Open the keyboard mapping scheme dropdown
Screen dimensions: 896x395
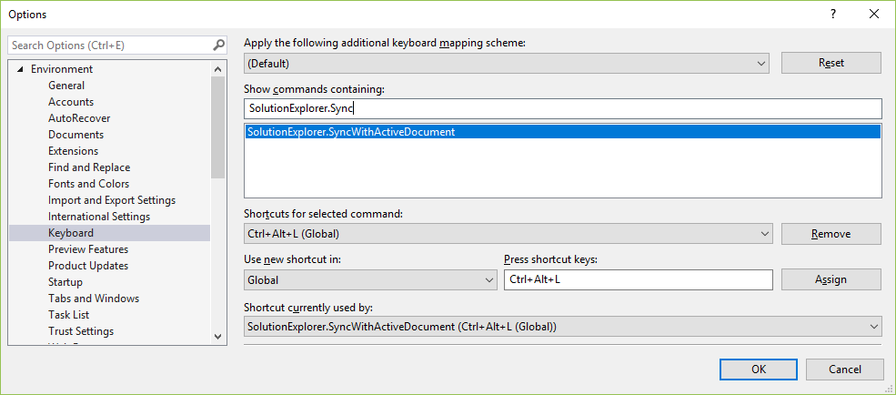tap(760, 63)
